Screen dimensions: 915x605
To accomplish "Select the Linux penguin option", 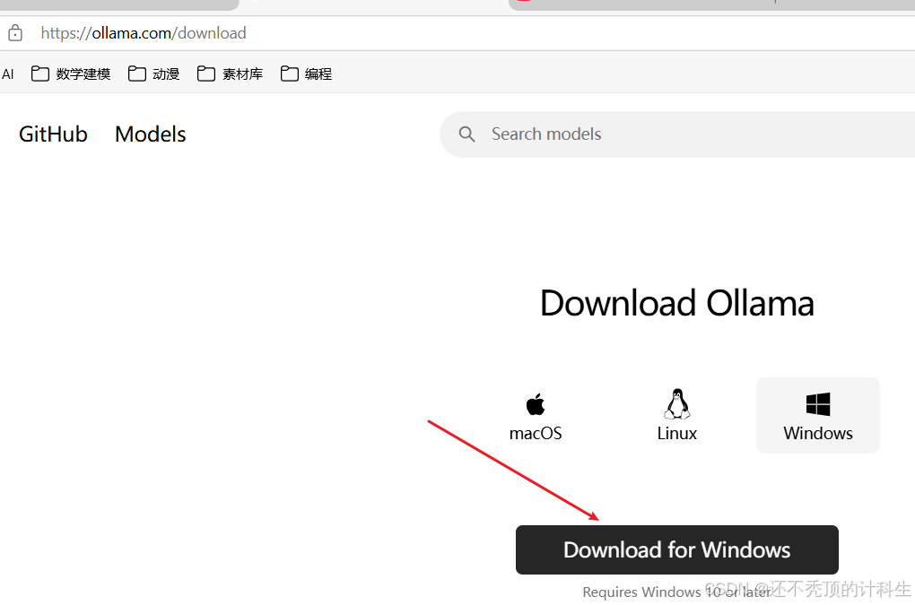I will [677, 416].
